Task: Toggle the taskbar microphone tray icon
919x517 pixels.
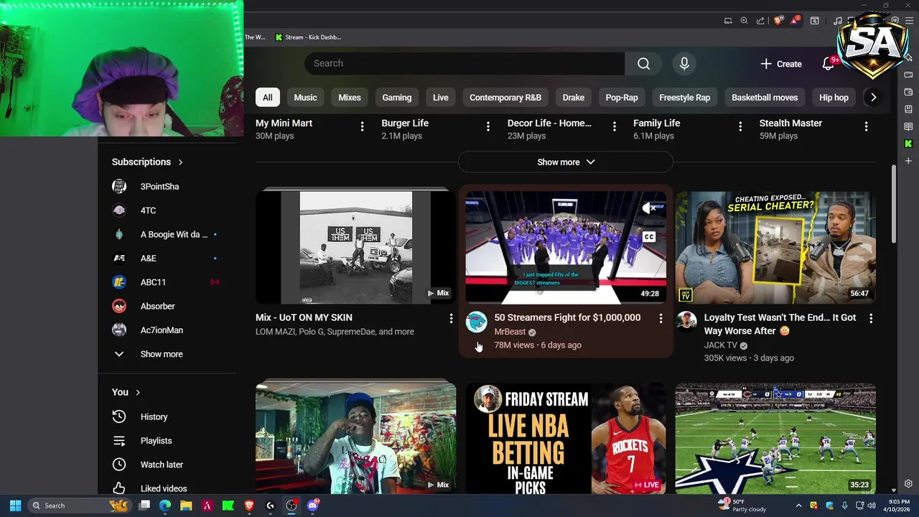Action: click(x=844, y=506)
